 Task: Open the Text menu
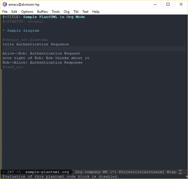[85, 12]
